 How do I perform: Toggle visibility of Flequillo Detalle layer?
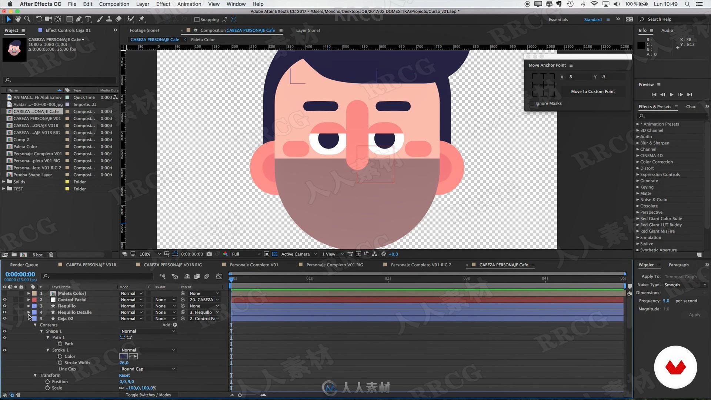click(4, 312)
